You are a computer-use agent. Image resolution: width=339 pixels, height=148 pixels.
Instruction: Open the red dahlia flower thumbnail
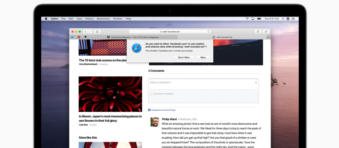click(x=110, y=94)
